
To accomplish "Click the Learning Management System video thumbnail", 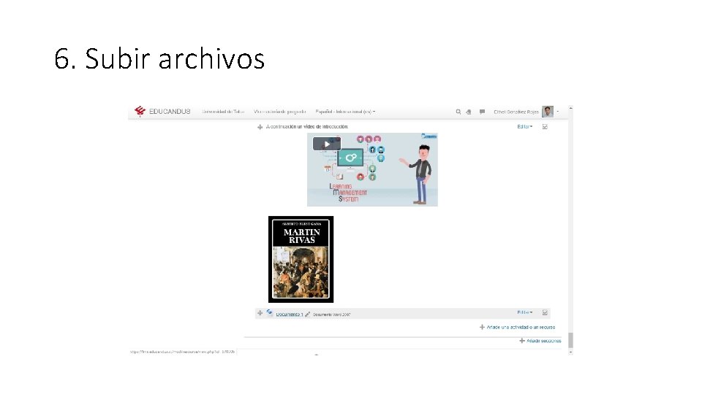I will pos(372,170).
